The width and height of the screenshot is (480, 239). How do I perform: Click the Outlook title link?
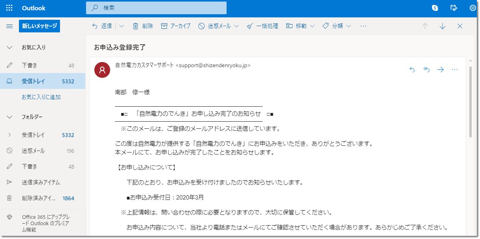point(34,8)
